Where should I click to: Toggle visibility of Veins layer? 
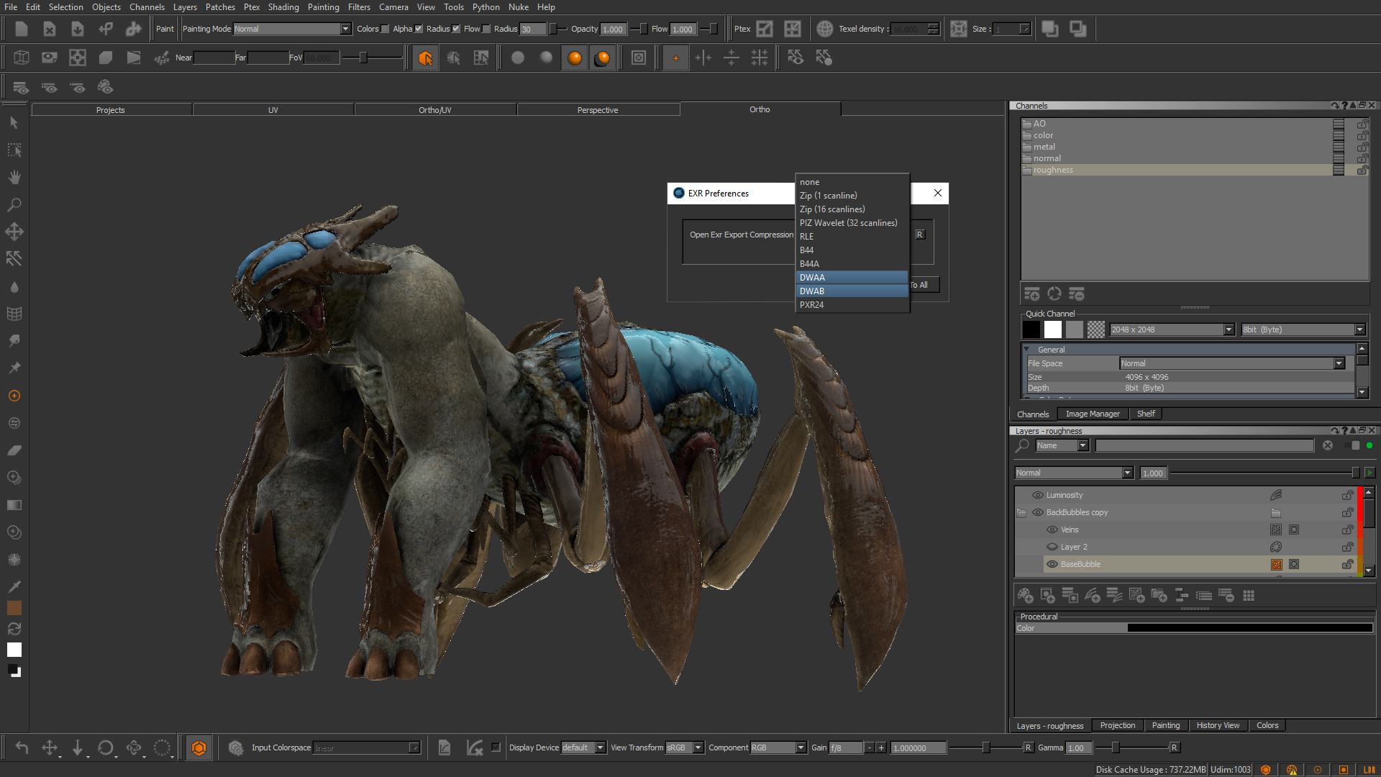click(x=1052, y=530)
